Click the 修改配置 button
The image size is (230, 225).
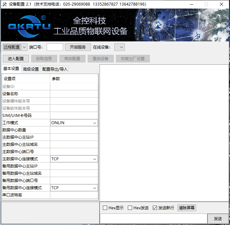(x=72, y=59)
